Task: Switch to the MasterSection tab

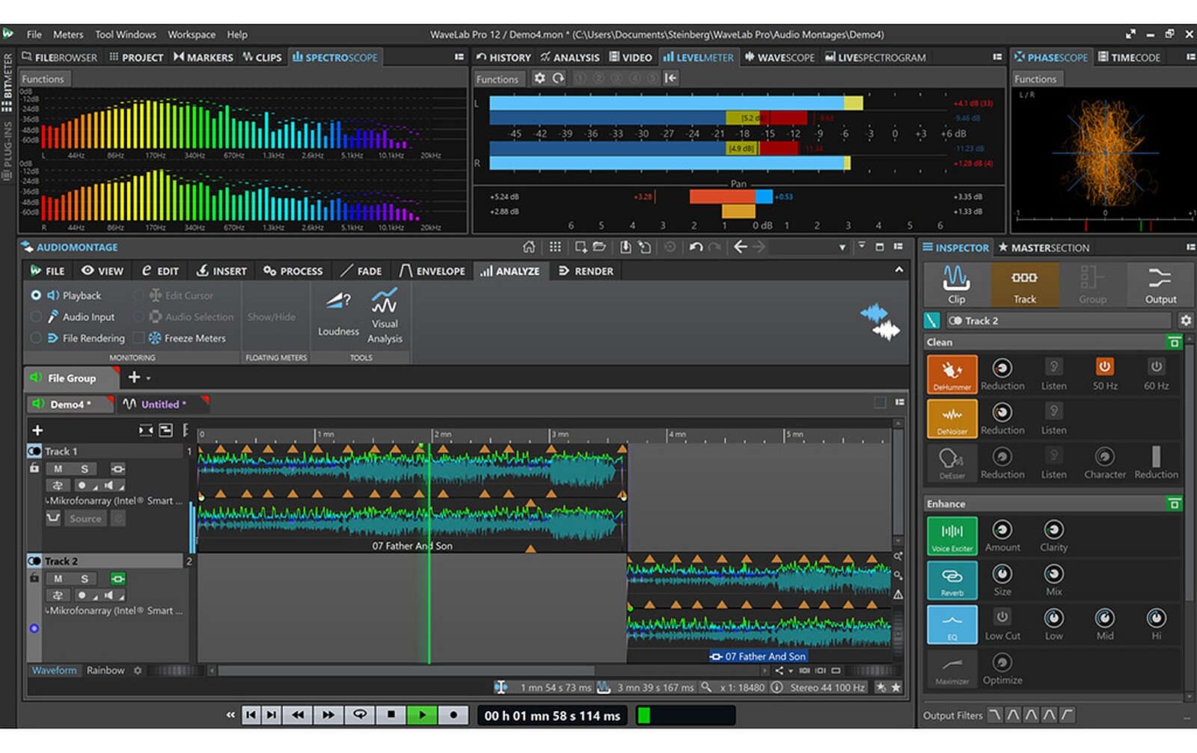Action: (1043, 248)
